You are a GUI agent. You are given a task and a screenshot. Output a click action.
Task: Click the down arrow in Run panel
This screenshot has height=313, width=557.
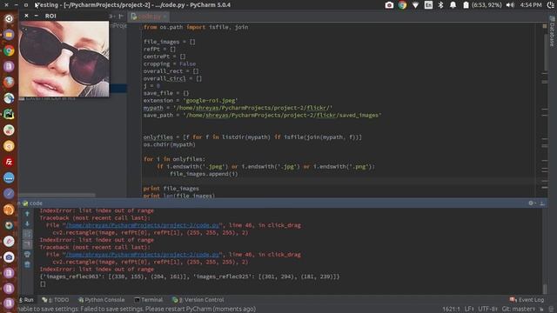pyautogui.click(x=27, y=224)
